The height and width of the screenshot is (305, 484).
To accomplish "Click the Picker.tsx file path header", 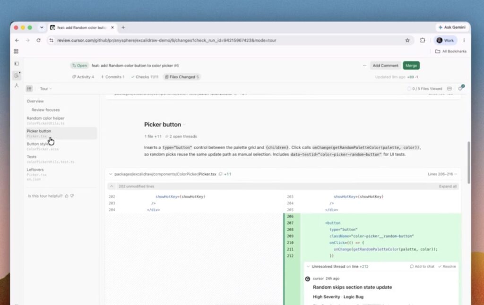I will pos(165,174).
